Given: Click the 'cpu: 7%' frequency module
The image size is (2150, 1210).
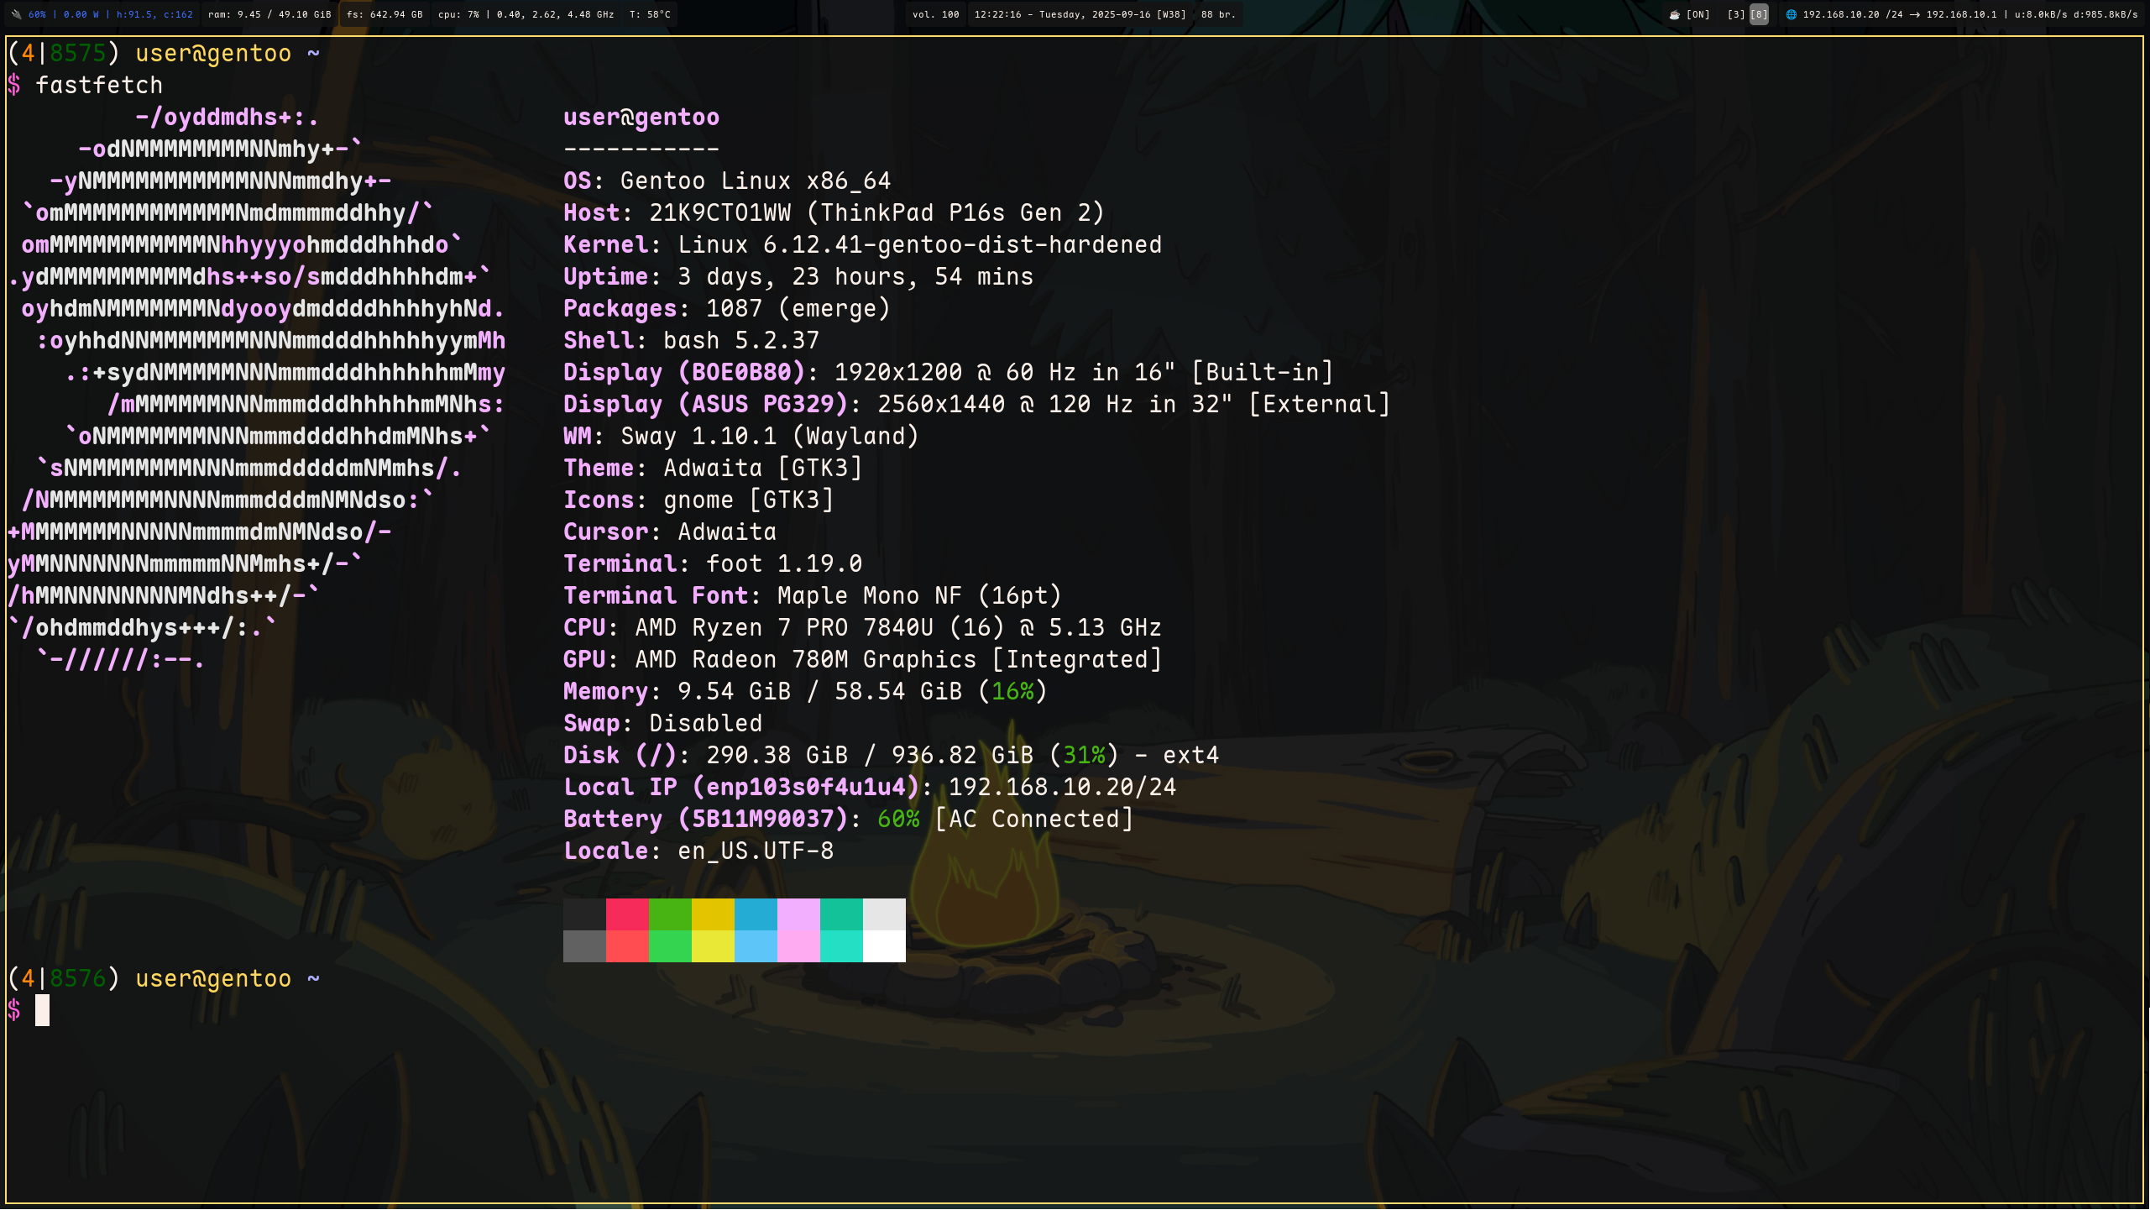Looking at the screenshot, I should 526,14.
